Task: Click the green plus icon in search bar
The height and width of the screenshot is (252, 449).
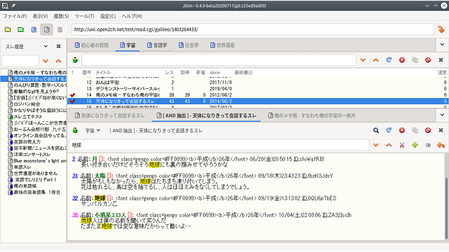Action: coord(415,145)
